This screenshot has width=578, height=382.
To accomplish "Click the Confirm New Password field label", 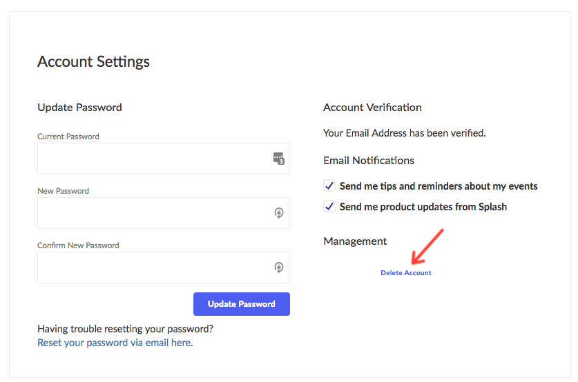I will pos(78,245).
